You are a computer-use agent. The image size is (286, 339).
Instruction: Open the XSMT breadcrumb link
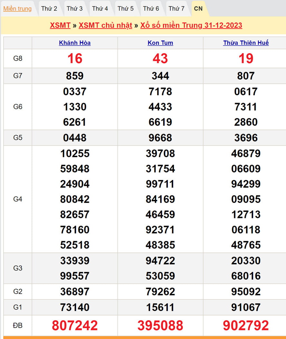pyautogui.click(x=60, y=25)
